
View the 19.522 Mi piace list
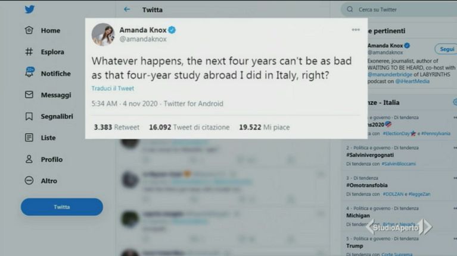pyautogui.click(x=265, y=127)
